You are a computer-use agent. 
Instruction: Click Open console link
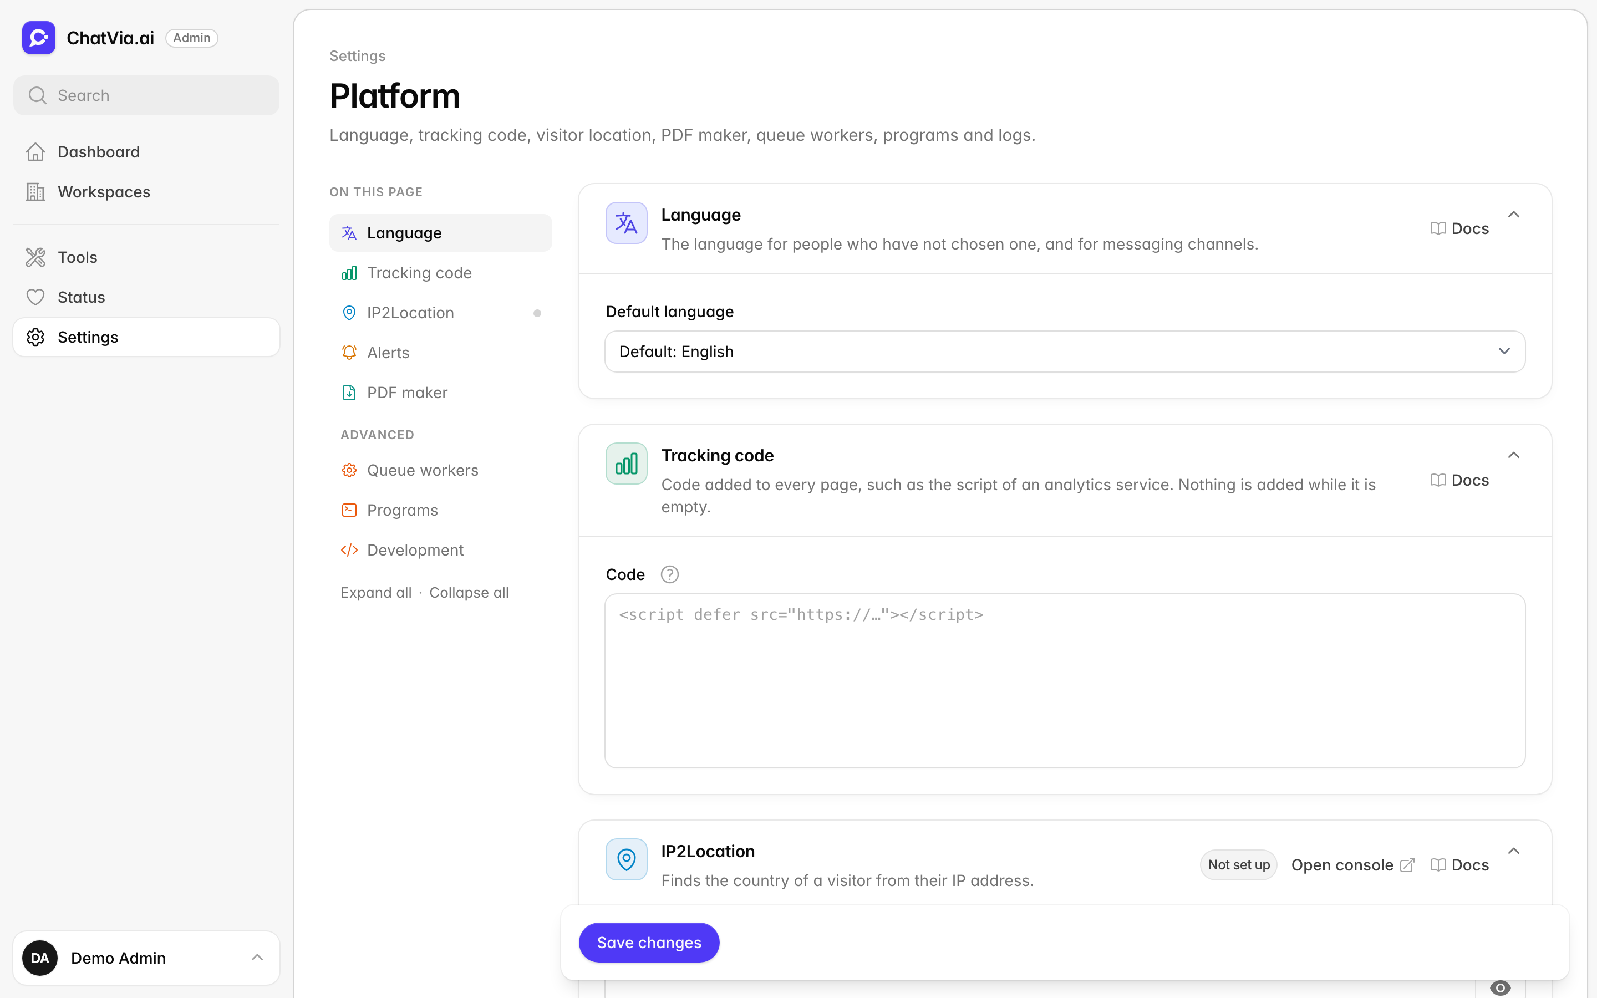coord(1353,865)
